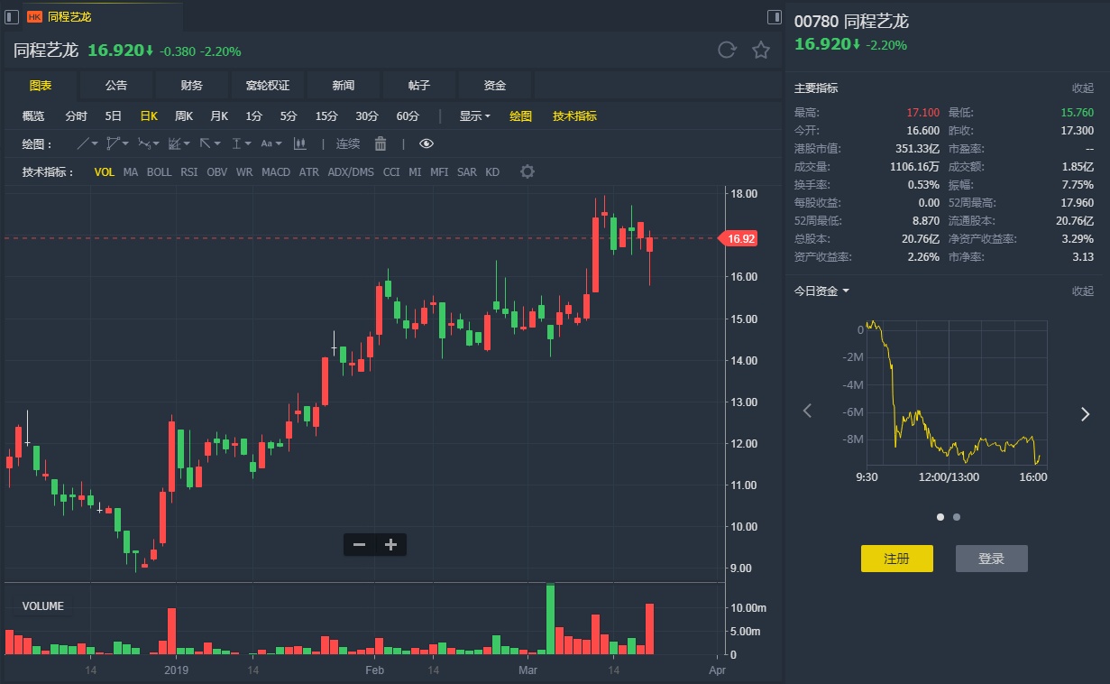Open the 显示 display dropdown
The width and height of the screenshot is (1110, 684).
pyautogui.click(x=474, y=116)
